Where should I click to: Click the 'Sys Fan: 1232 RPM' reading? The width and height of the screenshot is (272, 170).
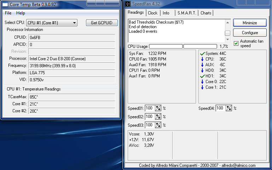[x=147, y=53]
